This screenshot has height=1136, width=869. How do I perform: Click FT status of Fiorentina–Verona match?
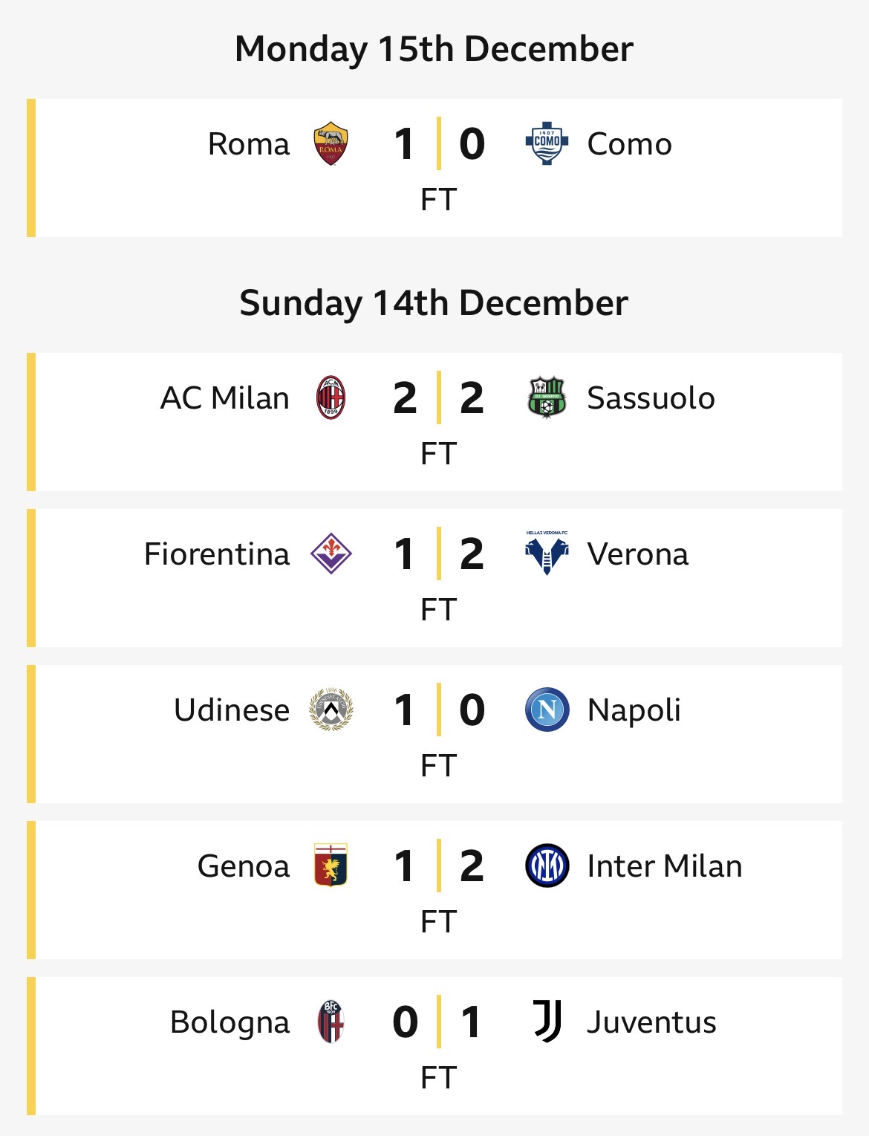pos(438,609)
